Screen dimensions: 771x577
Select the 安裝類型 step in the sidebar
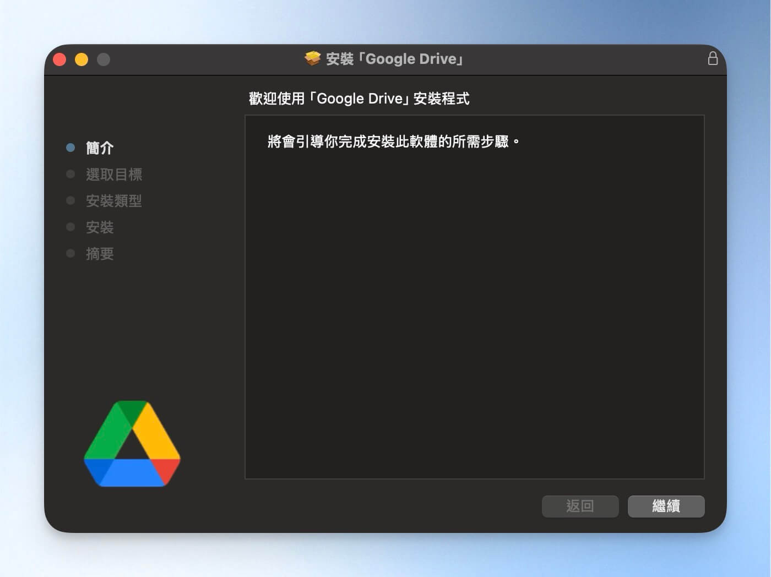click(x=114, y=200)
